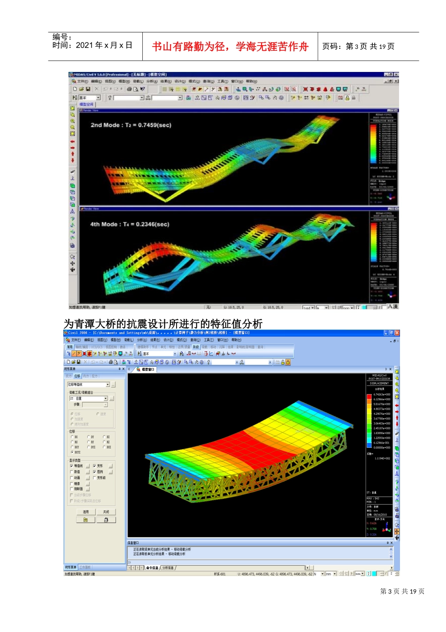Image resolution: width=446 pixels, height=632 pixels.
Task: Open mm unit dropdown in Civil 2006 status bar
Action: [334, 574]
